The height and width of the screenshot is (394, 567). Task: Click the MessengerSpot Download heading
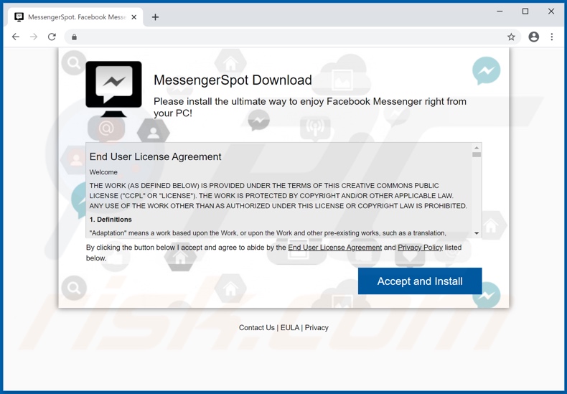233,80
